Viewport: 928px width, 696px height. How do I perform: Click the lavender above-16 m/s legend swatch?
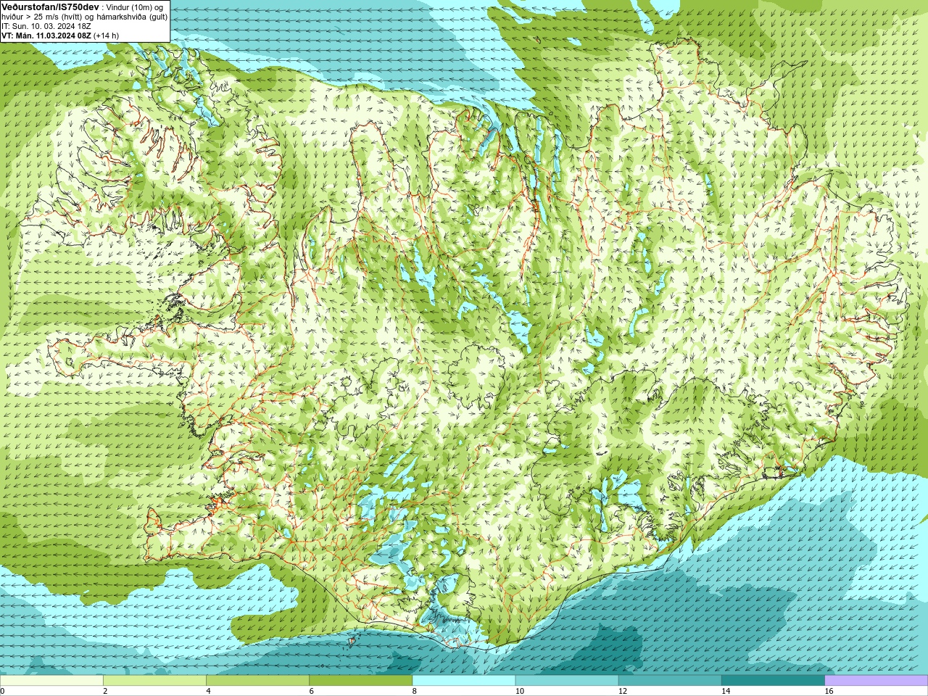click(877, 680)
